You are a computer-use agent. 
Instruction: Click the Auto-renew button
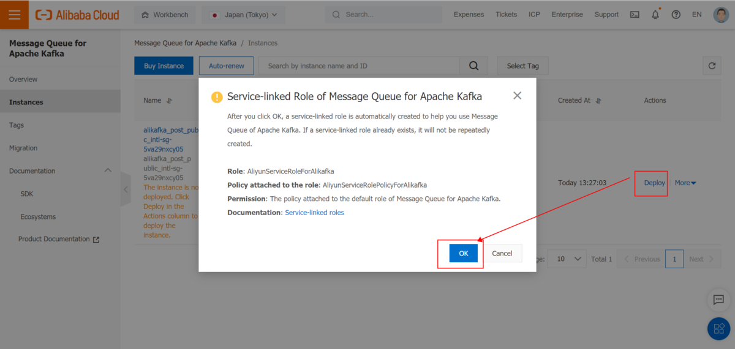tap(227, 66)
